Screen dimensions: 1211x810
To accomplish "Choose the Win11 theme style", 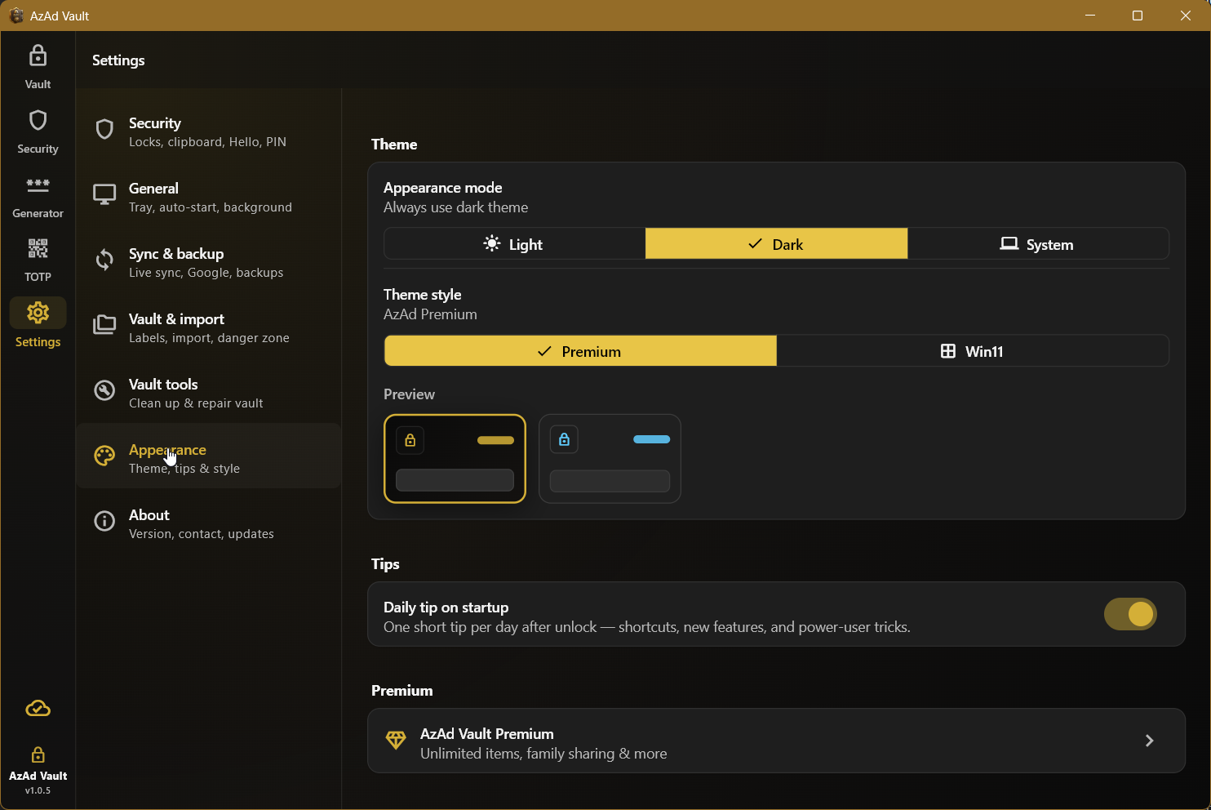I will tap(973, 351).
